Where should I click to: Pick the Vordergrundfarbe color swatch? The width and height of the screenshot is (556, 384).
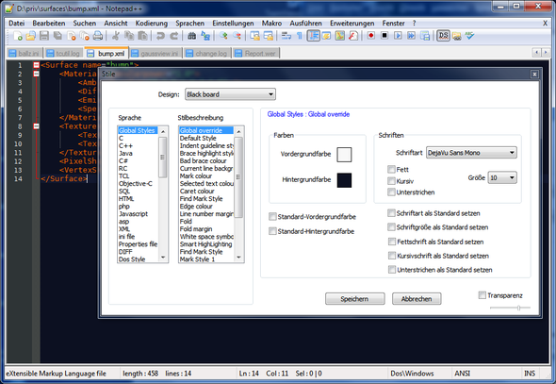tap(344, 155)
